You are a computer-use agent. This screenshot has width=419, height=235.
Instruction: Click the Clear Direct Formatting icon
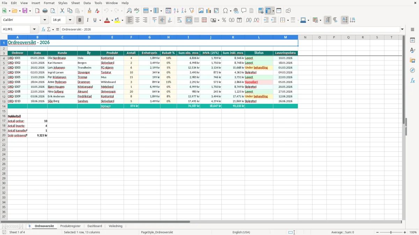point(97,11)
